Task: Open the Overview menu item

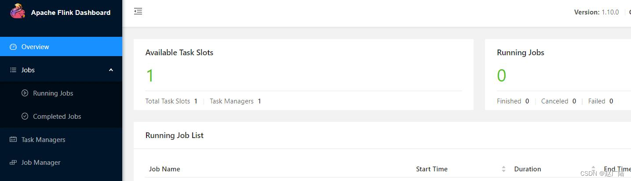Action: [x=61, y=46]
